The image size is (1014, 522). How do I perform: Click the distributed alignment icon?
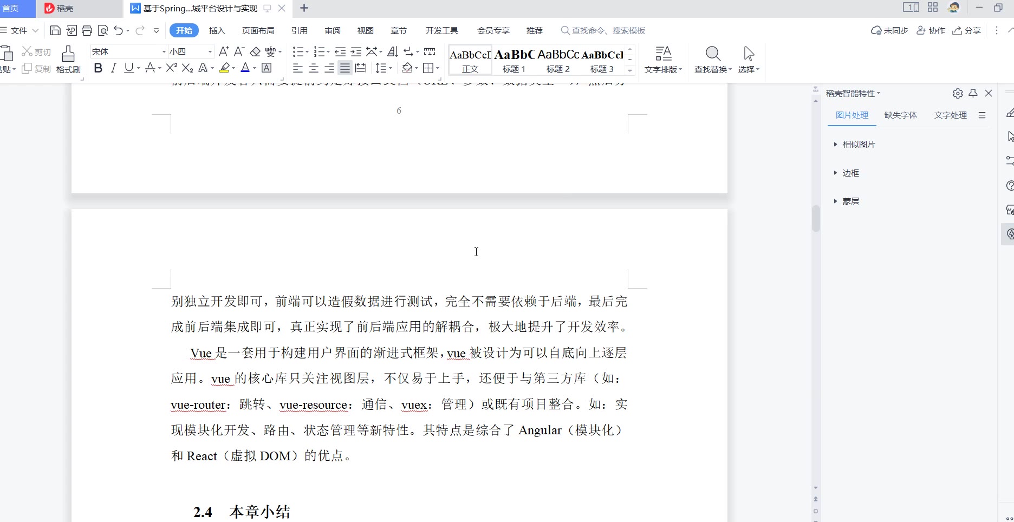click(361, 68)
